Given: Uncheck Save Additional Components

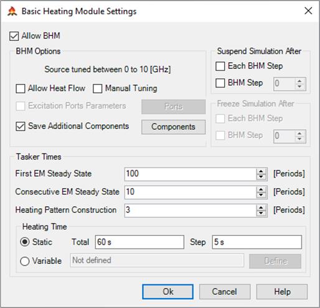Looking at the screenshot, I should tap(21, 126).
